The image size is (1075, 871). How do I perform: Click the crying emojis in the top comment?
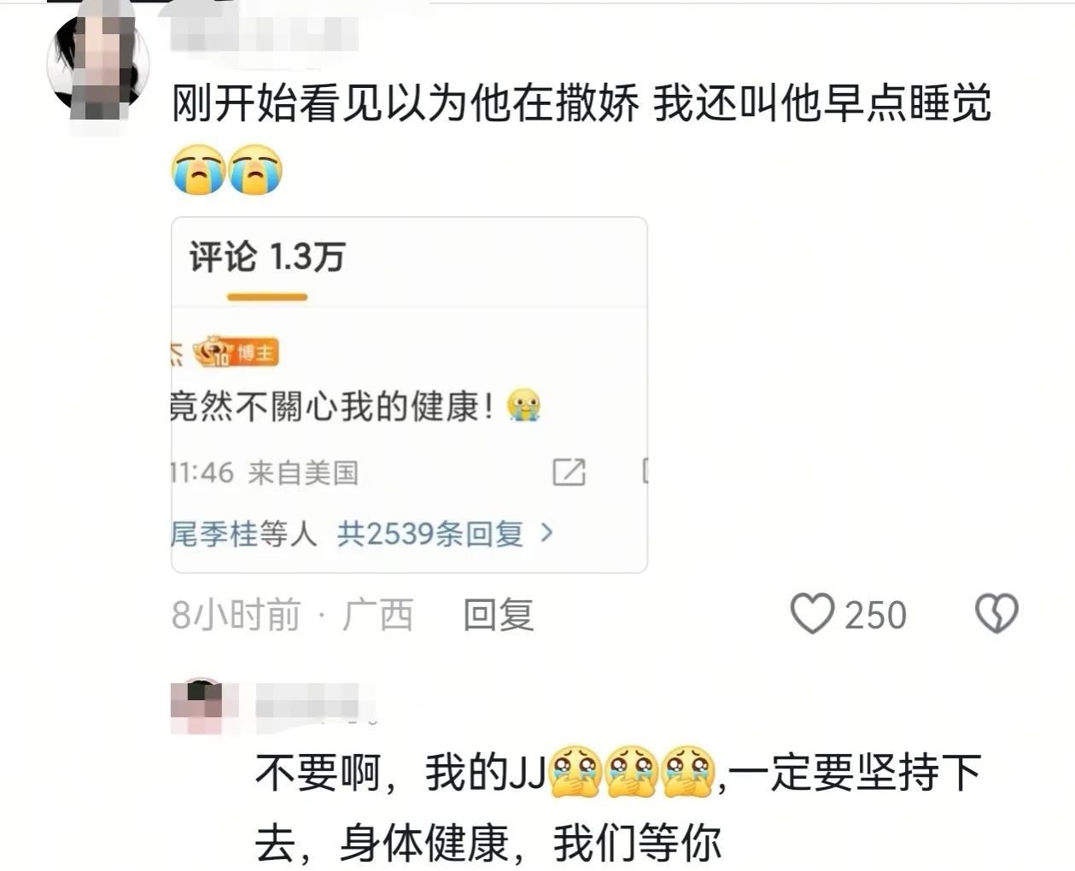[x=226, y=170]
